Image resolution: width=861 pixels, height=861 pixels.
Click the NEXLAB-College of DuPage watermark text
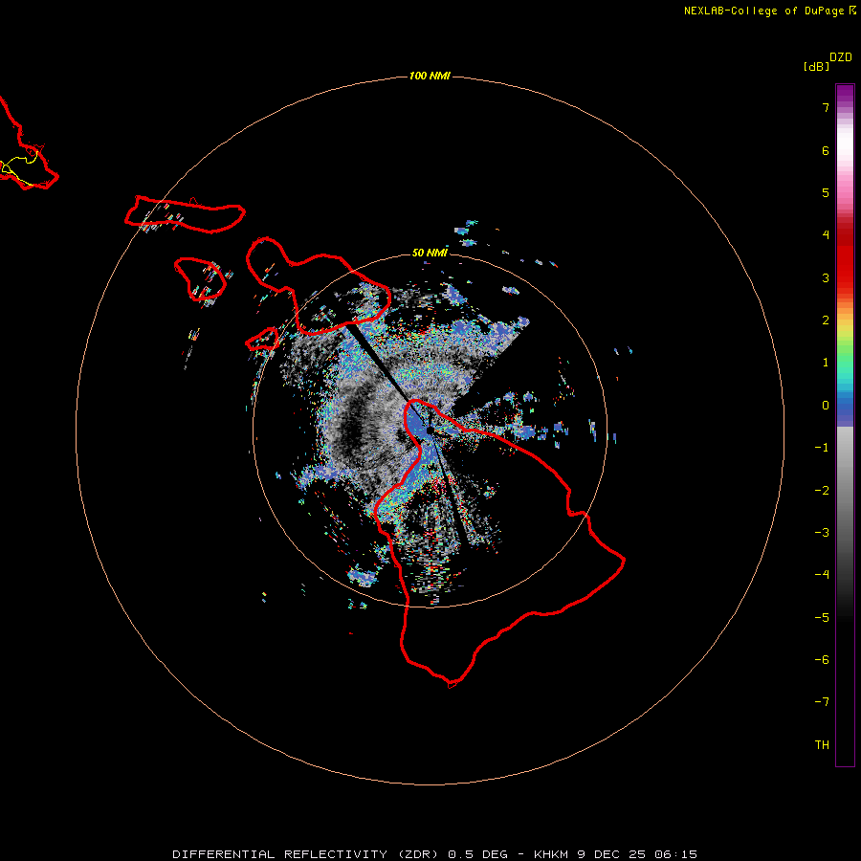click(770, 11)
